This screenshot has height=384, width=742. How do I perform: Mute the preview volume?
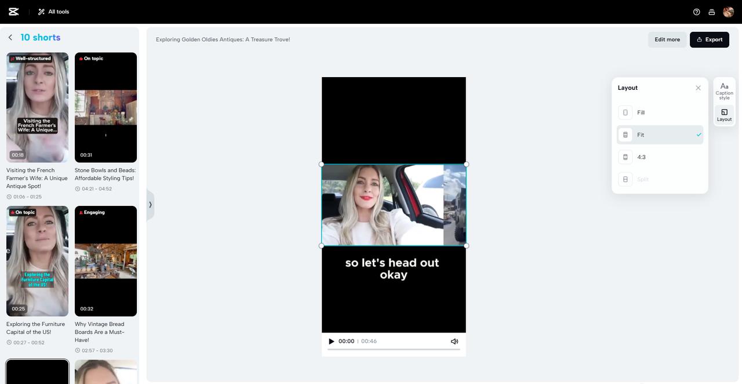[x=454, y=341]
